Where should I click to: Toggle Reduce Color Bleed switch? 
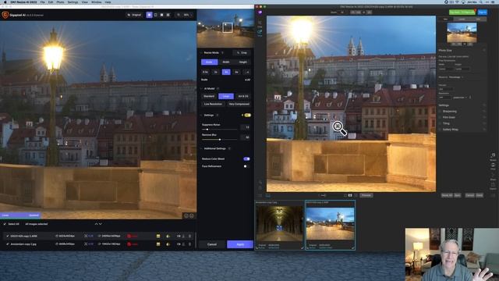pyautogui.click(x=246, y=158)
